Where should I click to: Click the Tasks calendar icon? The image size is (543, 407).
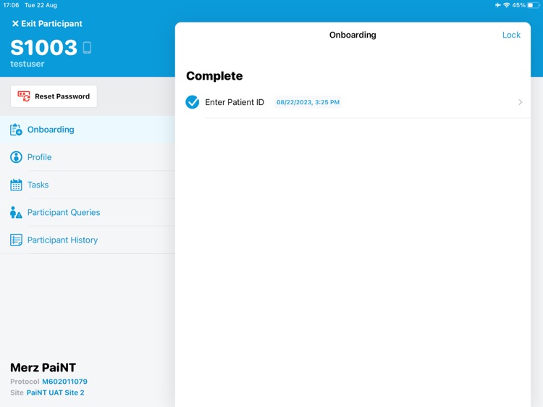(16, 185)
